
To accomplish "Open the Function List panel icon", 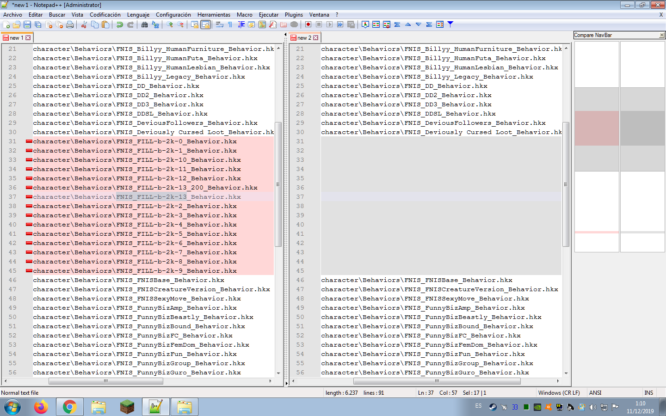I will pos(273,24).
